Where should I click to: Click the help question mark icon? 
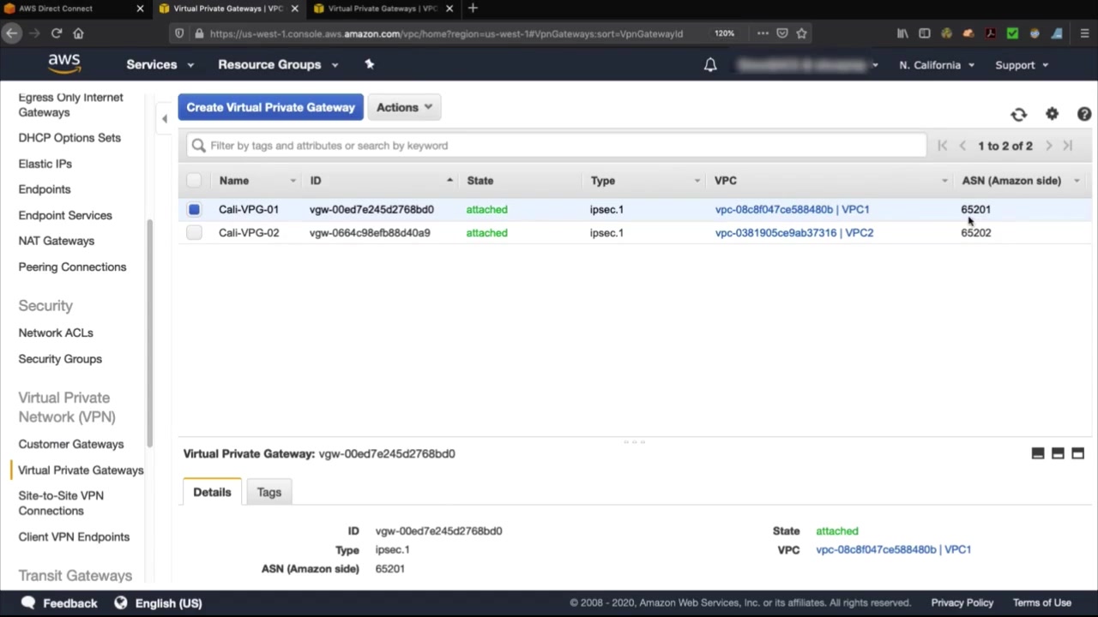[1084, 114]
